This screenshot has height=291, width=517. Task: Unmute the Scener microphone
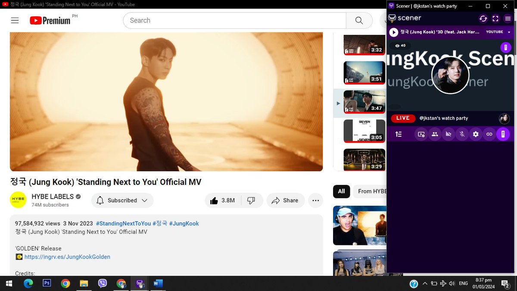click(x=462, y=134)
